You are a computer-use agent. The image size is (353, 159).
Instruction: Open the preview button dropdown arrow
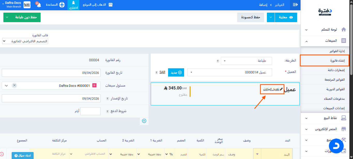tap(271, 17)
